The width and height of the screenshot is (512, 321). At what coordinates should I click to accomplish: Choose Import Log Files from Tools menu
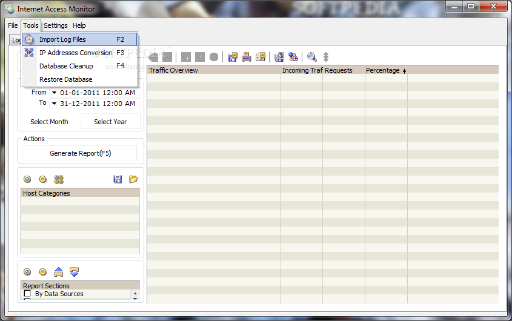click(x=79, y=39)
